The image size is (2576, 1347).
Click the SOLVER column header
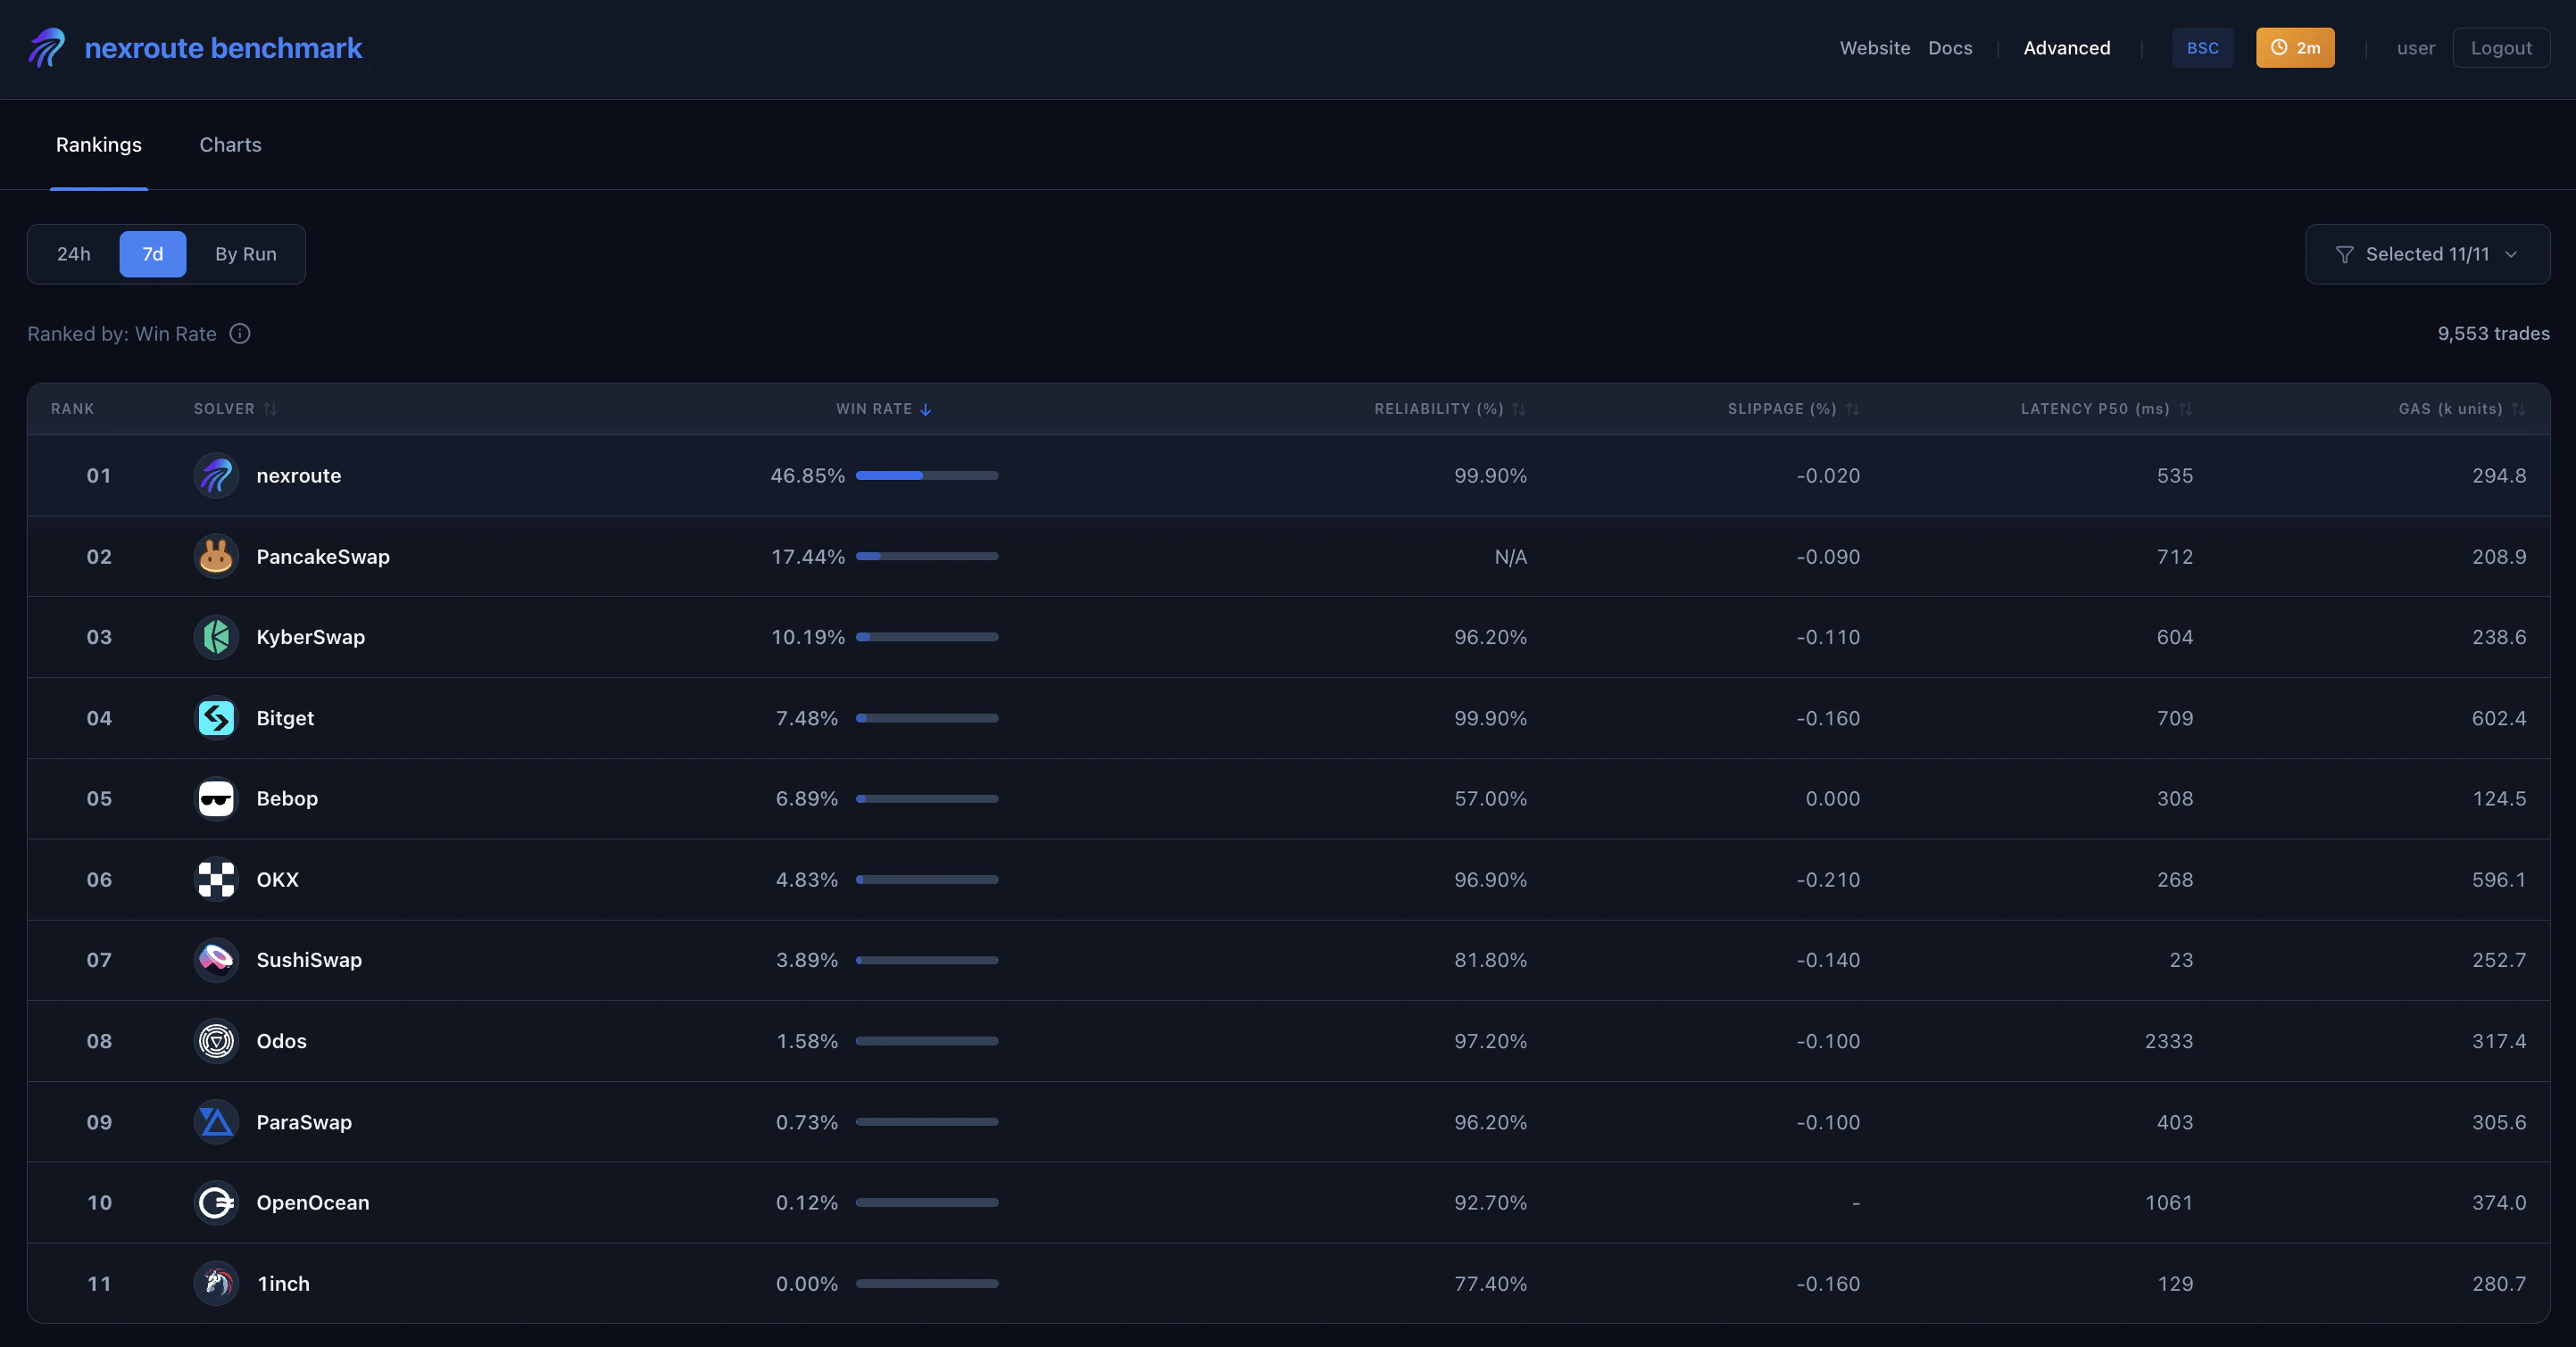coord(224,409)
